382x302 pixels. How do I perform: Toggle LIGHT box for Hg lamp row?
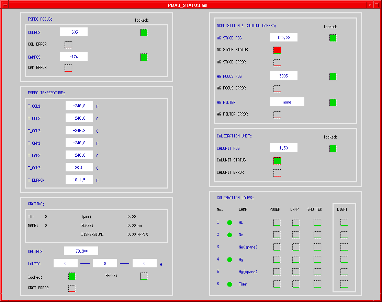click(344, 259)
